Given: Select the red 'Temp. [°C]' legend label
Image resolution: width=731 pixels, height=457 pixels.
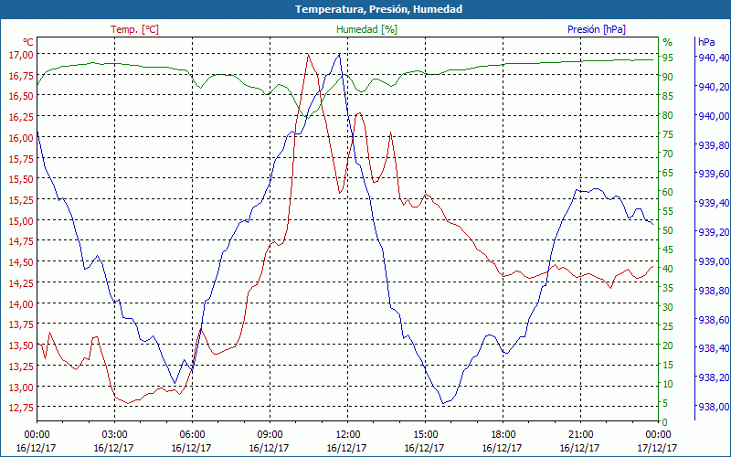Looking at the screenshot, I should (134, 29).
